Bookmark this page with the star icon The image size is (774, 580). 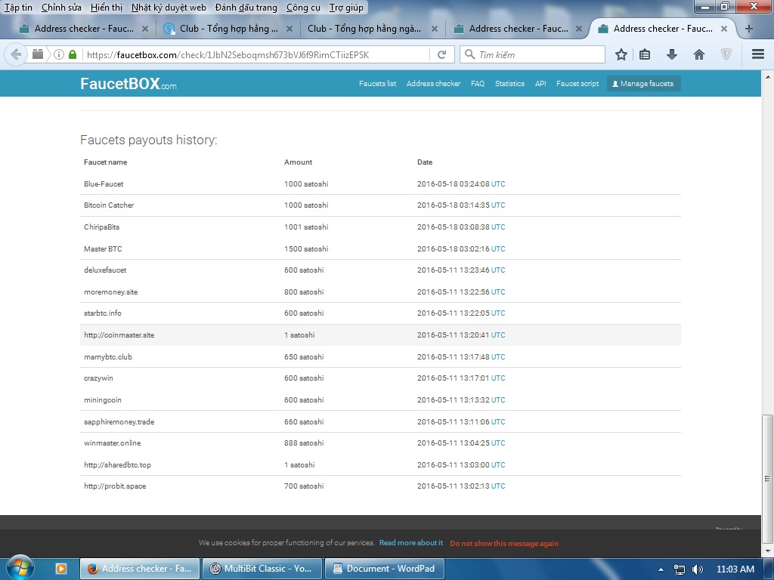click(x=621, y=54)
